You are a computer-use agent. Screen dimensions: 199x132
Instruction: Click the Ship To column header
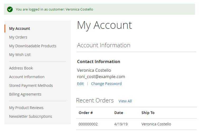click(148, 113)
